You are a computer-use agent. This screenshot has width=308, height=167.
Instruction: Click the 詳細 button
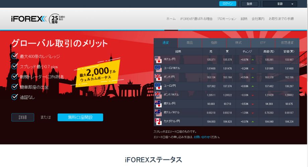(x=23, y=118)
